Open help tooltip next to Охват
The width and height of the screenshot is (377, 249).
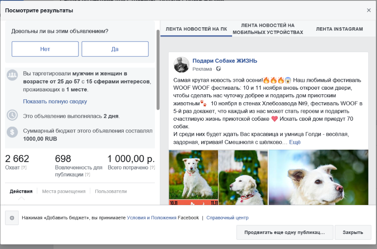(x=24, y=167)
